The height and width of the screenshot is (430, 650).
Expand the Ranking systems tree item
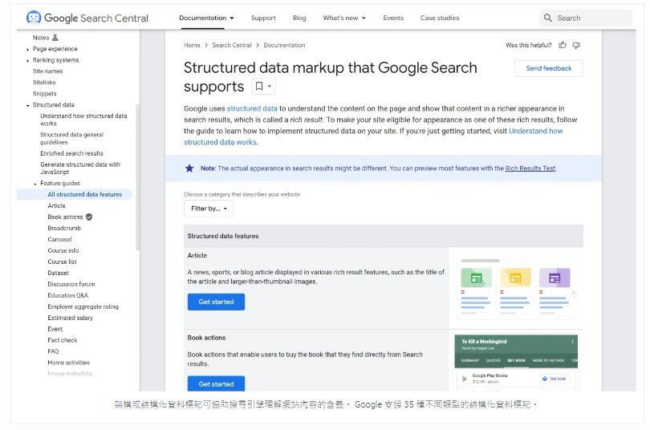tap(28, 60)
